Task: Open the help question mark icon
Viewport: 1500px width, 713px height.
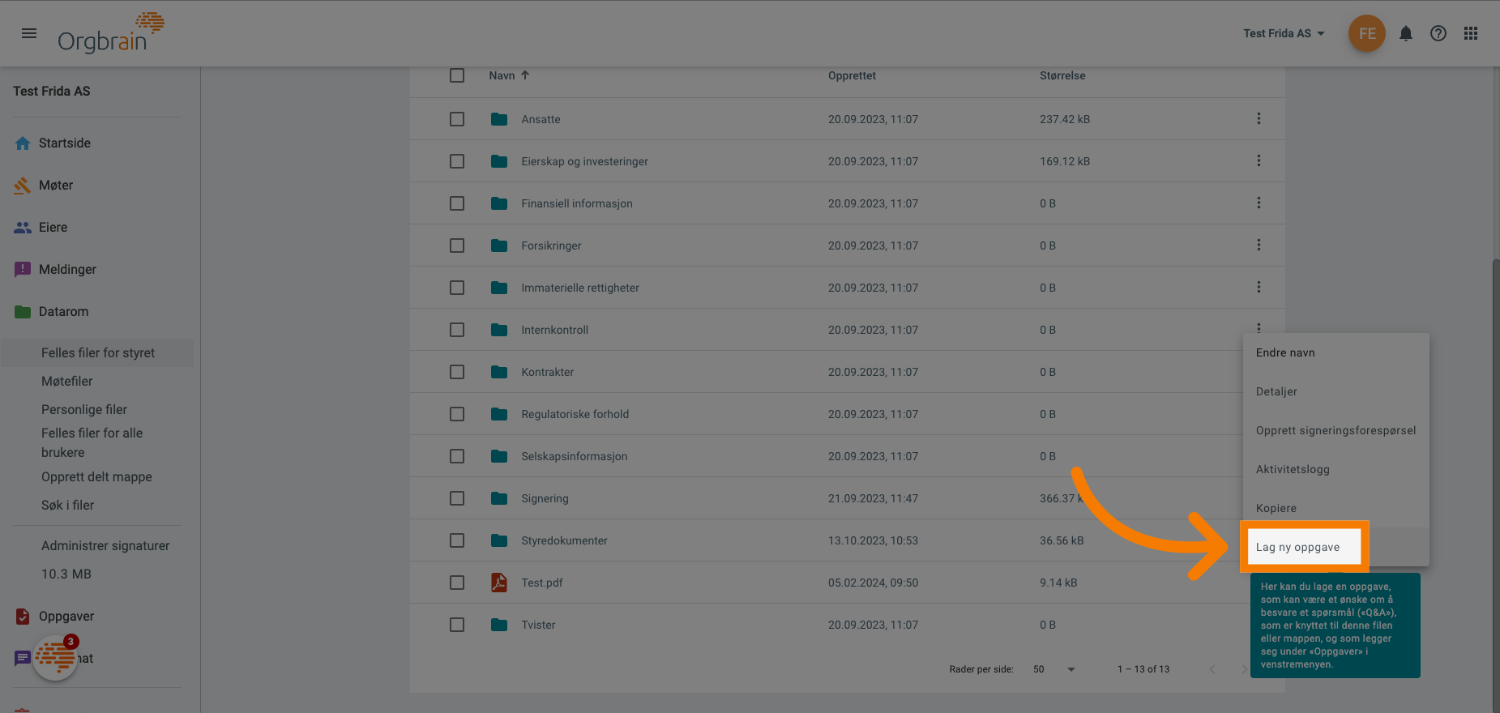Action: pyautogui.click(x=1438, y=33)
